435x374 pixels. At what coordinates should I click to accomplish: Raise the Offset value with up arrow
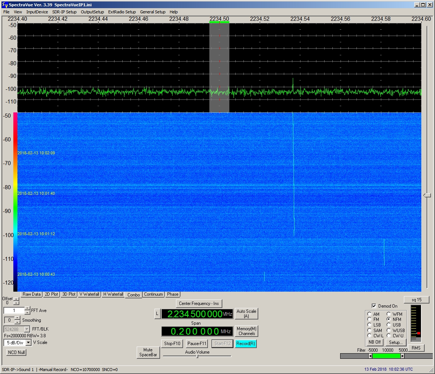[x=16, y=299]
